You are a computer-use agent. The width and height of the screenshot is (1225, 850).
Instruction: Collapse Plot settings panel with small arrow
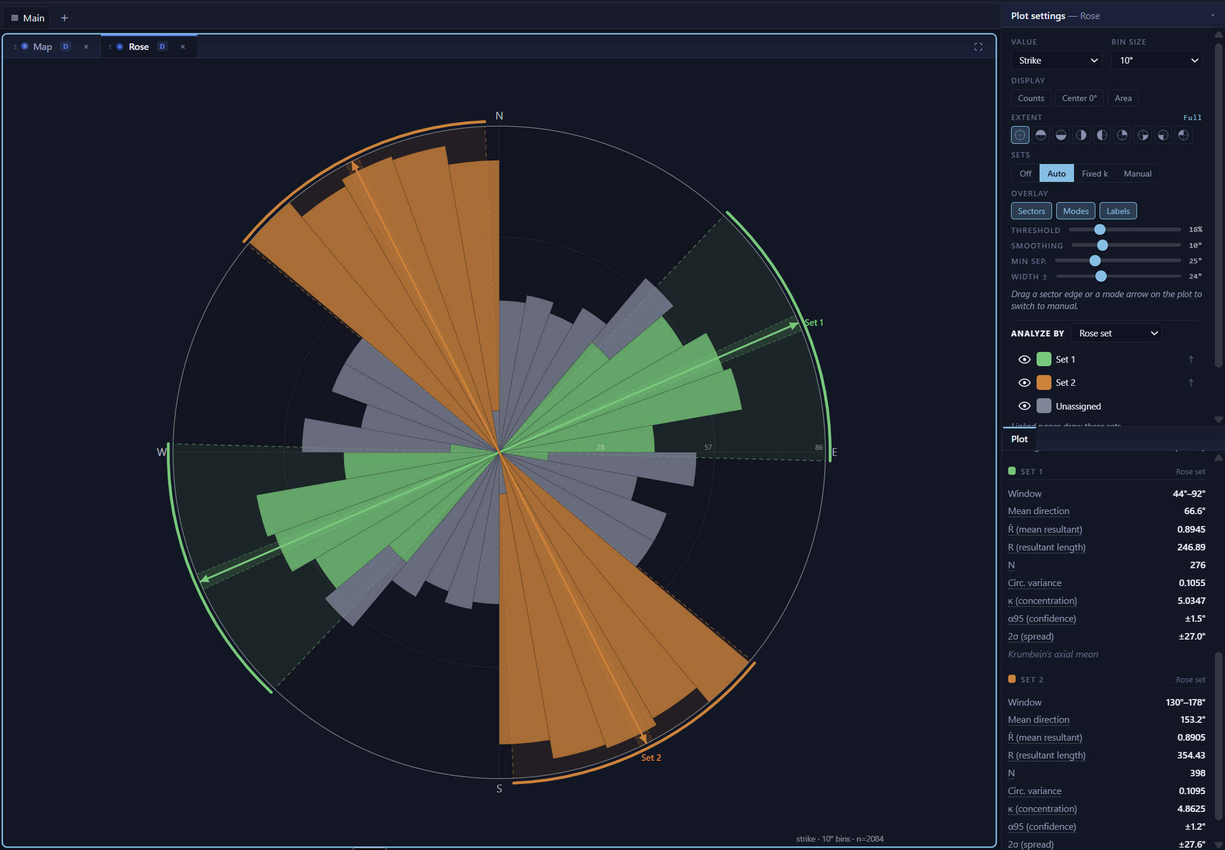(x=1213, y=15)
